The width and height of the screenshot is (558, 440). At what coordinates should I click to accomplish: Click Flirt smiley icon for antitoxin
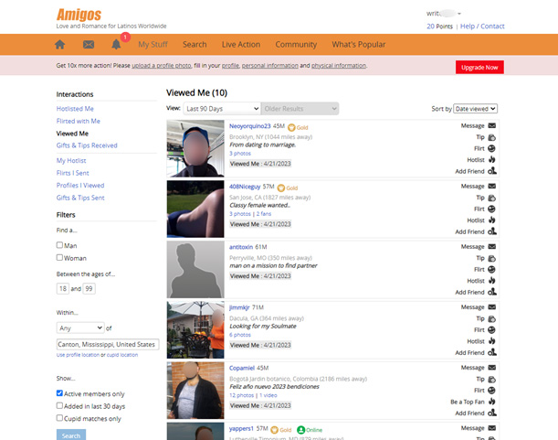pyautogui.click(x=492, y=269)
